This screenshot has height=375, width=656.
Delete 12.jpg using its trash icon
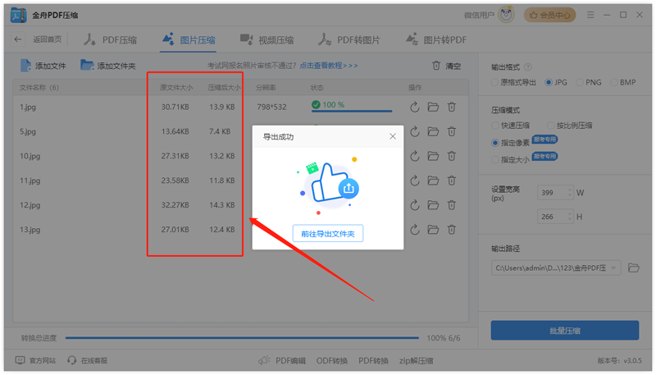pyautogui.click(x=452, y=205)
